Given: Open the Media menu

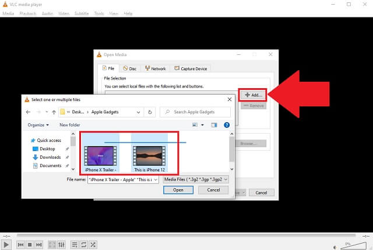Looking at the screenshot, I should [x=8, y=13].
